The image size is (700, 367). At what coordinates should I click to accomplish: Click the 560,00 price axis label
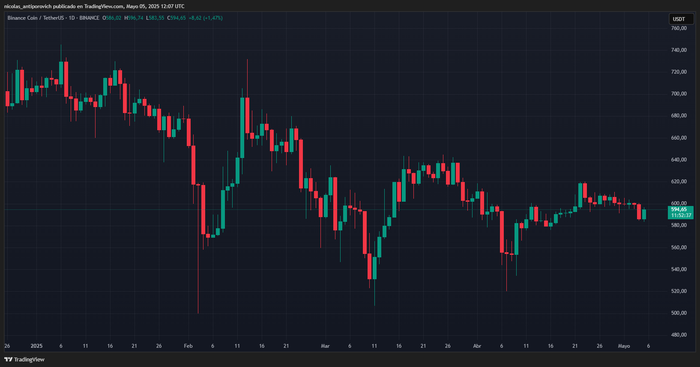pyautogui.click(x=679, y=248)
